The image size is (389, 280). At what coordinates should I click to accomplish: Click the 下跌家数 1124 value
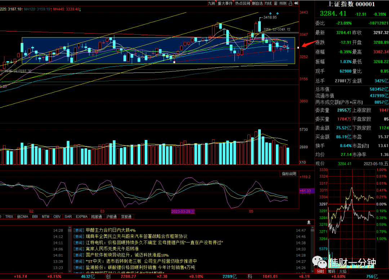tap(384, 128)
